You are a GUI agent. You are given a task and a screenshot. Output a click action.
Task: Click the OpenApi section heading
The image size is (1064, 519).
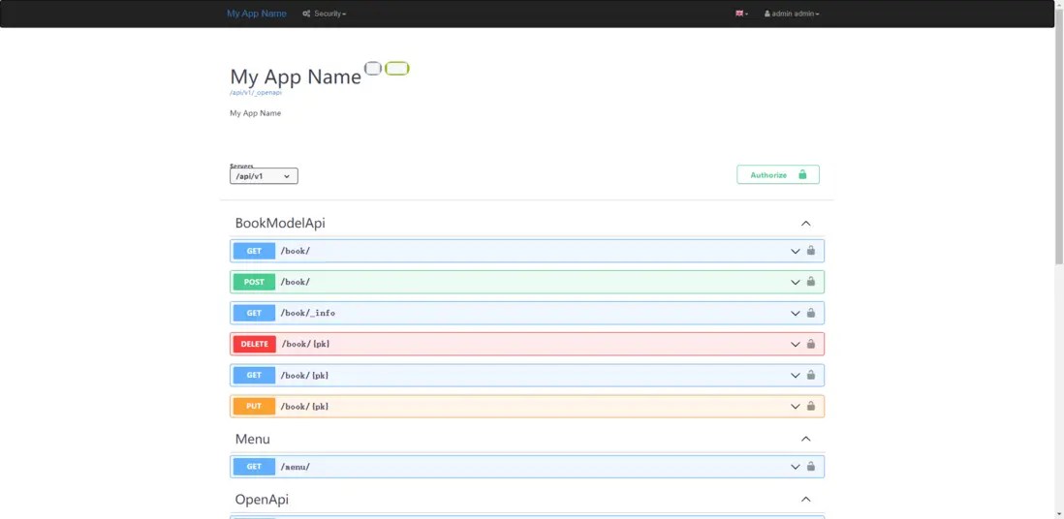pos(262,500)
